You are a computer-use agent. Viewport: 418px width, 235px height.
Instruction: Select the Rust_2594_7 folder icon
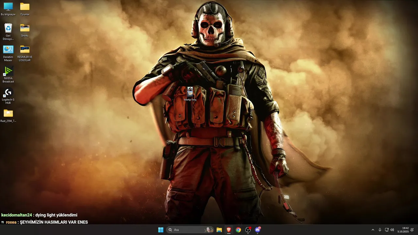pyautogui.click(x=8, y=116)
